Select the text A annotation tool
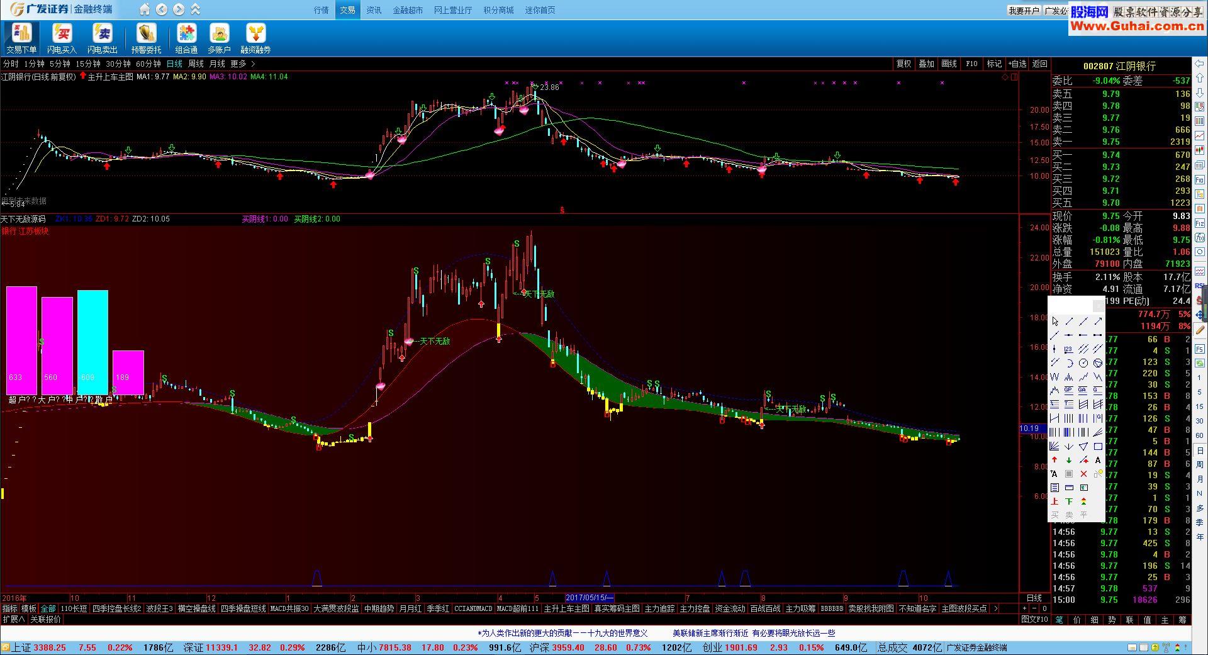Image resolution: width=1208 pixels, height=655 pixels. (1098, 460)
